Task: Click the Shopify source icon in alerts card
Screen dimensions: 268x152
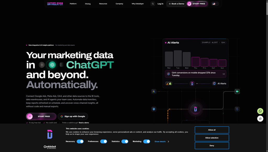Action: click(170, 84)
